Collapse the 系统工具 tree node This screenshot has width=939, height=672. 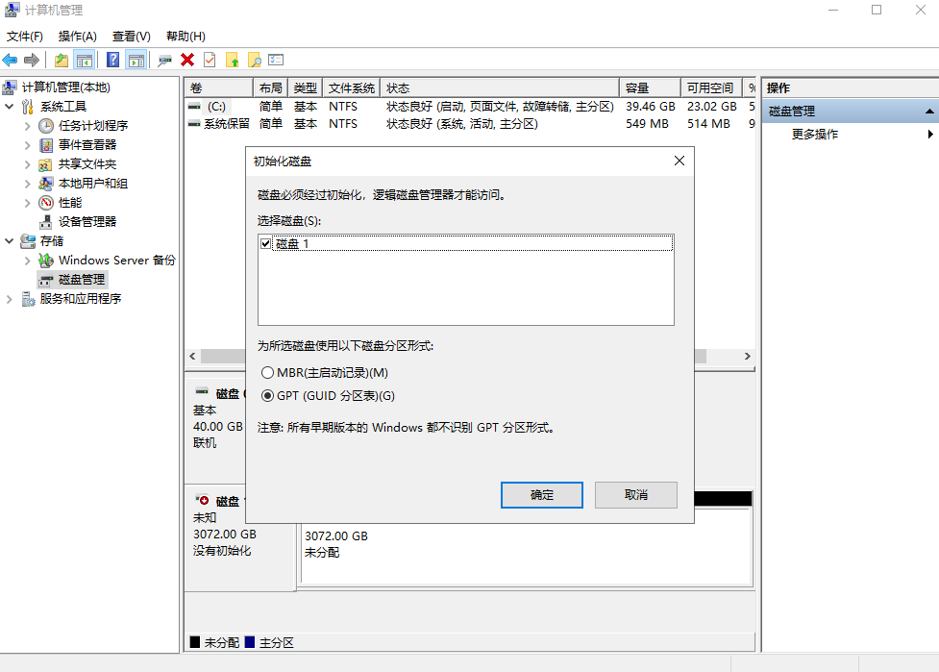pyautogui.click(x=9, y=107)
